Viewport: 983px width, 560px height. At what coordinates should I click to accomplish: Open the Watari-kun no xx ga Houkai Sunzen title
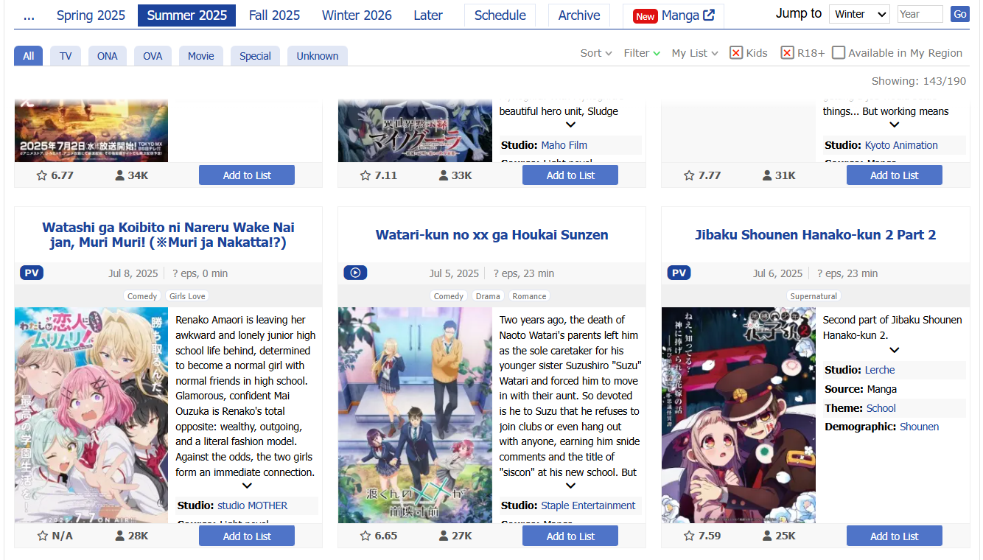click(492, 235)
